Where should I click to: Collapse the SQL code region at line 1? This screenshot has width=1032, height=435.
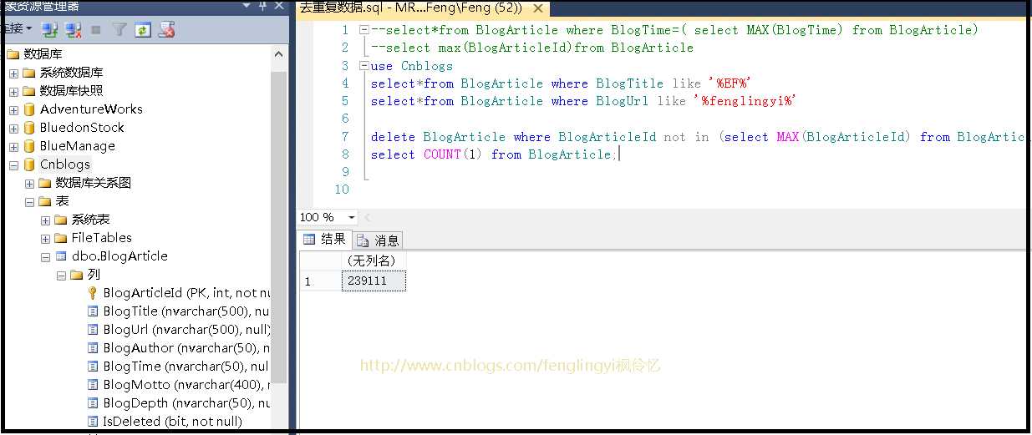[364, 30]
